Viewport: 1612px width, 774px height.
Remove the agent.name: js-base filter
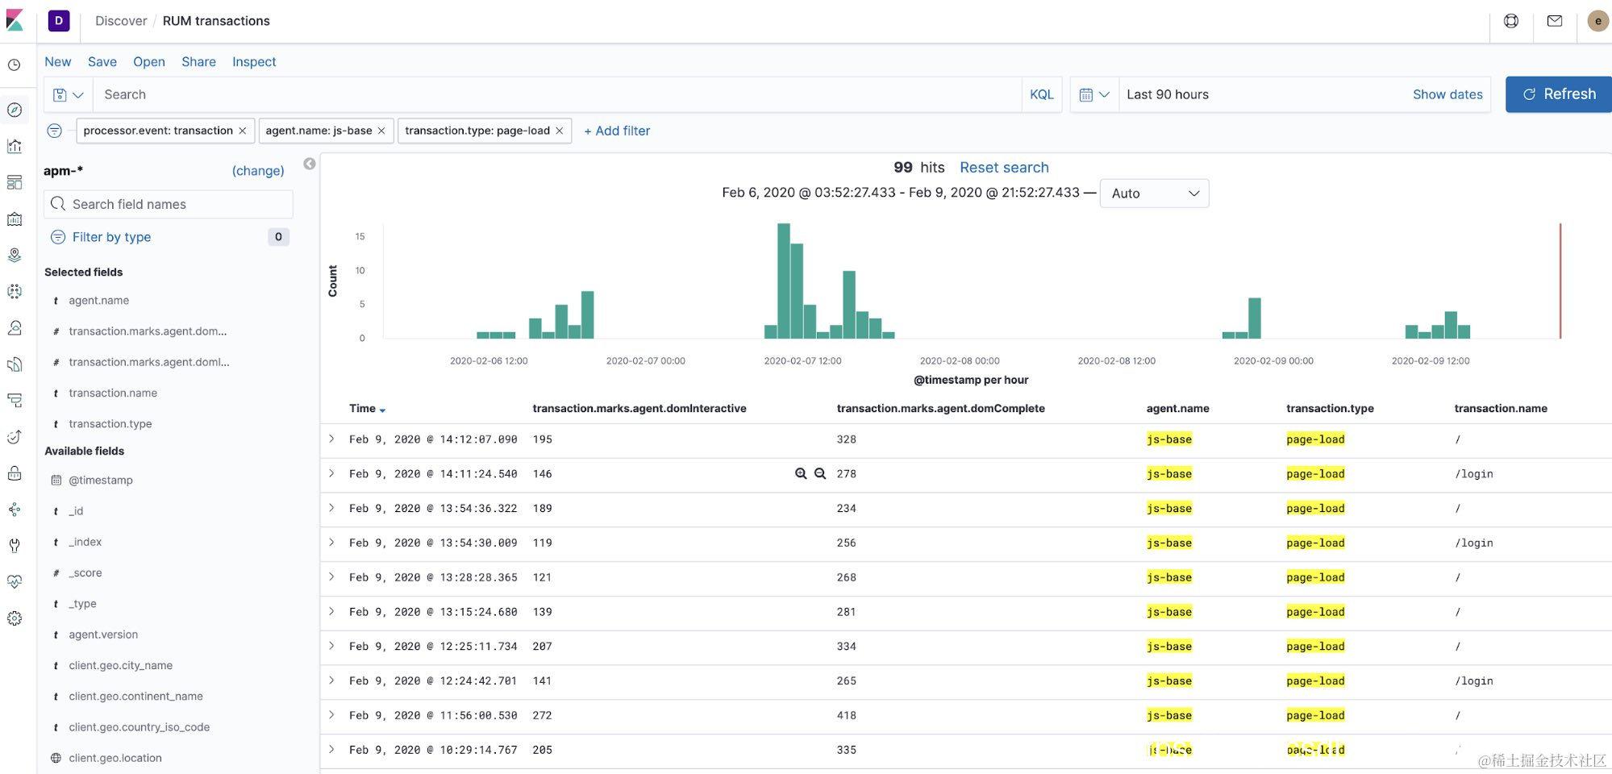click(x=381, y=131)
